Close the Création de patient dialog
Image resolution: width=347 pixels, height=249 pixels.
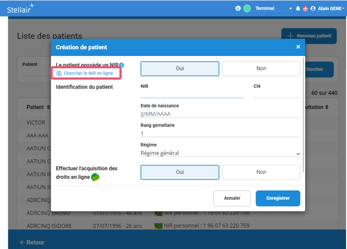[298, 47]
